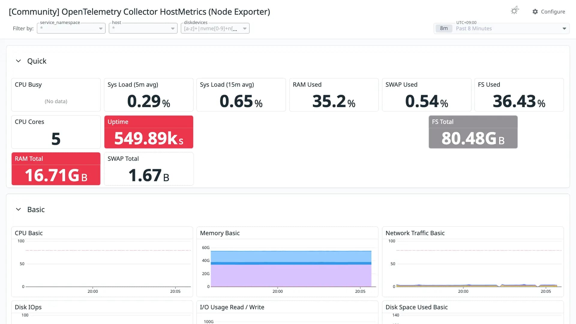
Task: Click the (No data) label in CPU Busy
Action: click(x=56, y=101)
